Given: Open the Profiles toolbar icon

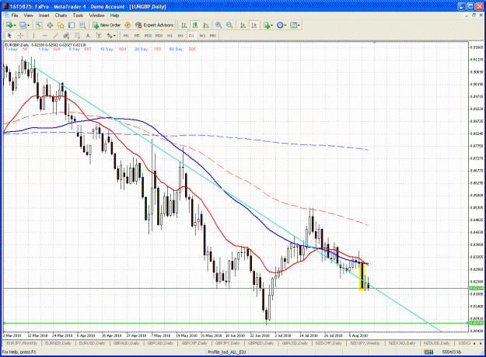Looking at the screenshot, I should (x=23, y=25).
